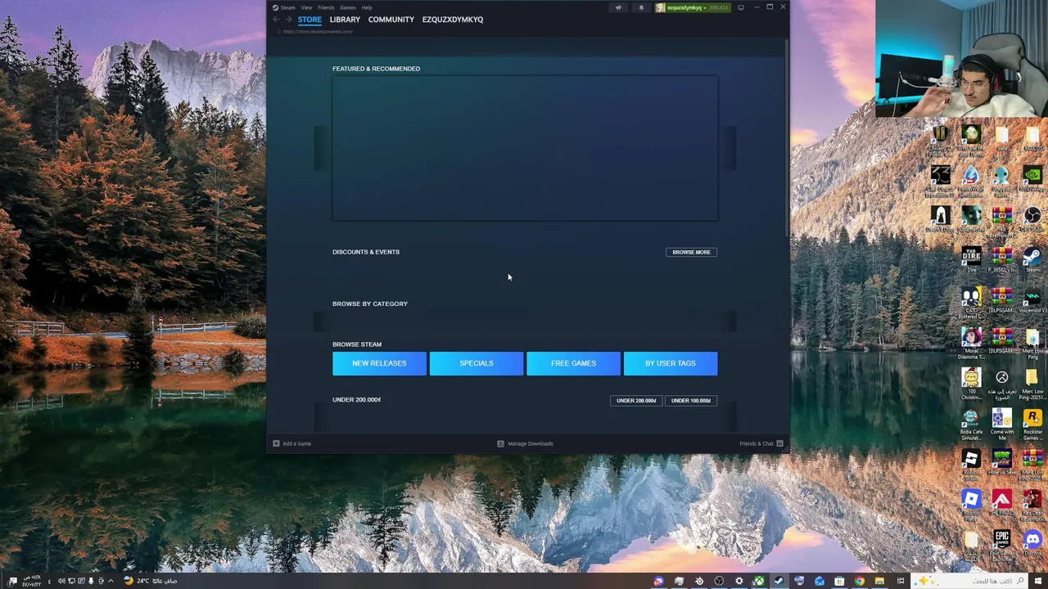Select the UNDER 200.000 price filter button

(636, 401)
